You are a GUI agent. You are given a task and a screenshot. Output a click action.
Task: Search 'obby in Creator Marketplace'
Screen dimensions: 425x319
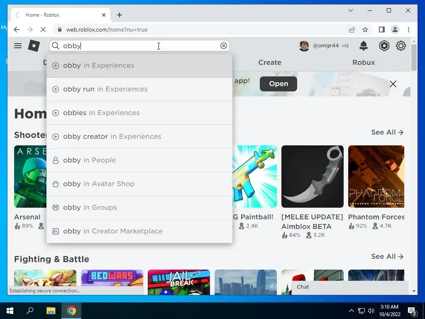(x=139, y=231)
